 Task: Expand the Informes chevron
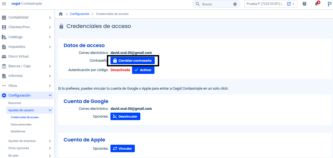(50, 76)
